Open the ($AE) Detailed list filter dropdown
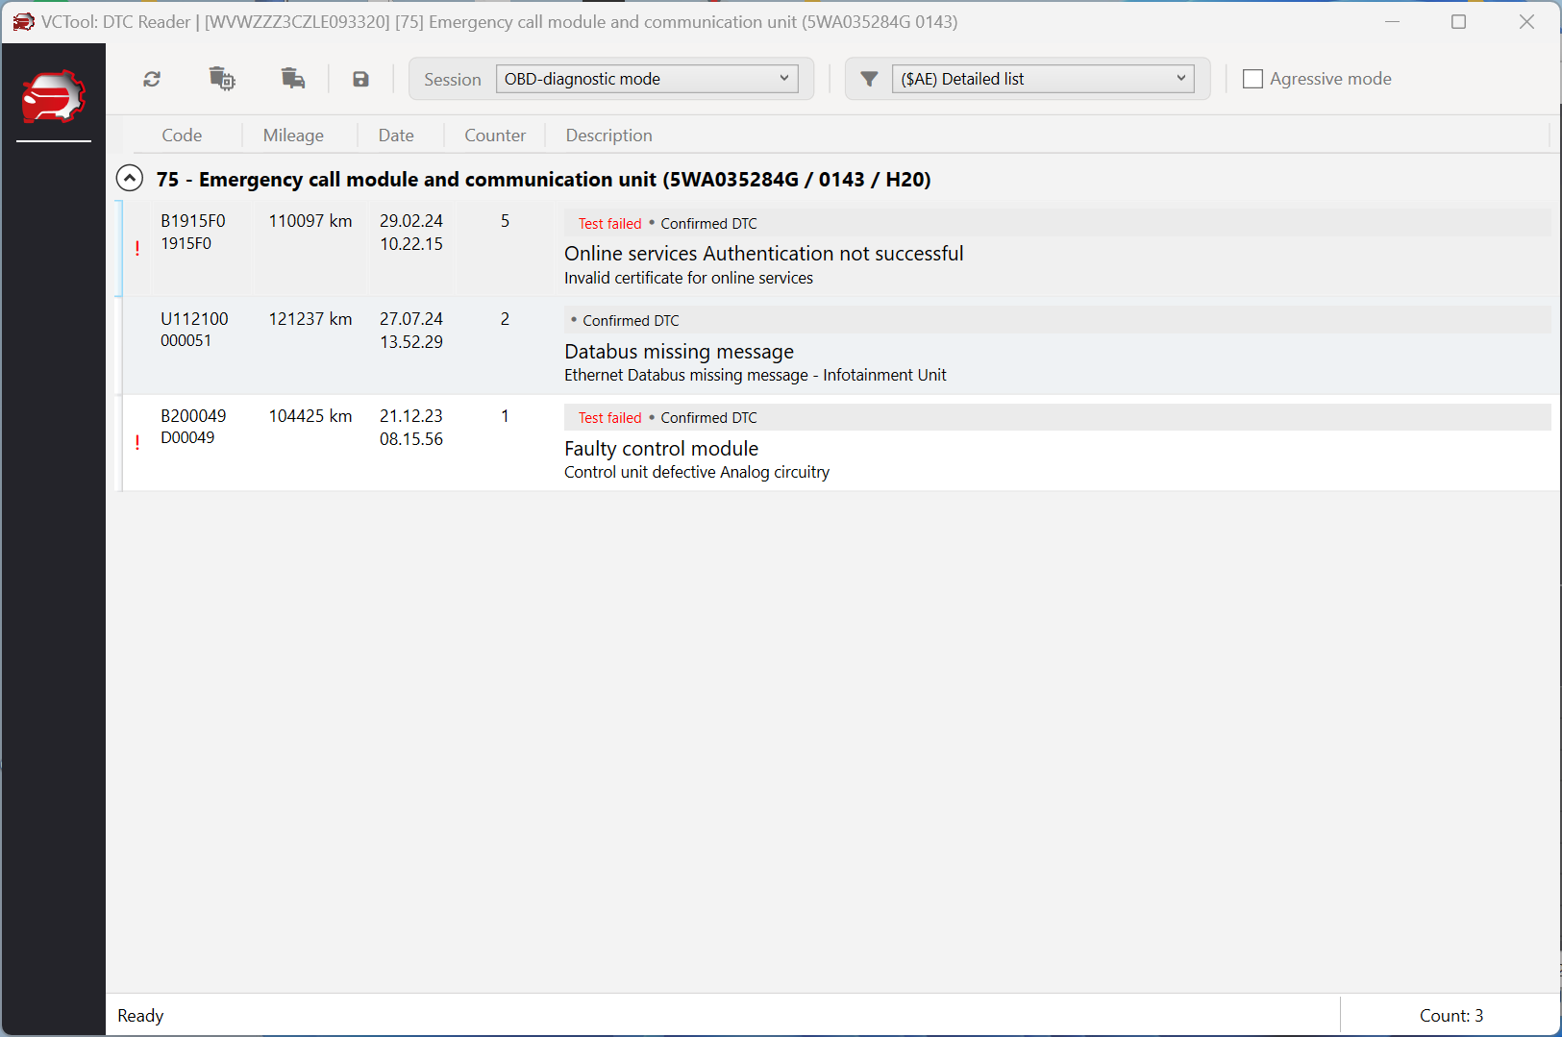This screenshot has height=1037, width=1562. 1043,79
